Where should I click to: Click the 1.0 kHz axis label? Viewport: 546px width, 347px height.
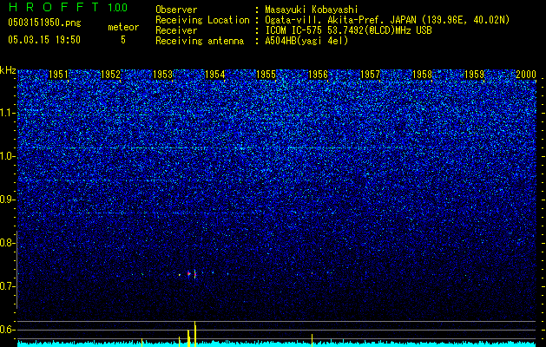click(6, 157)
